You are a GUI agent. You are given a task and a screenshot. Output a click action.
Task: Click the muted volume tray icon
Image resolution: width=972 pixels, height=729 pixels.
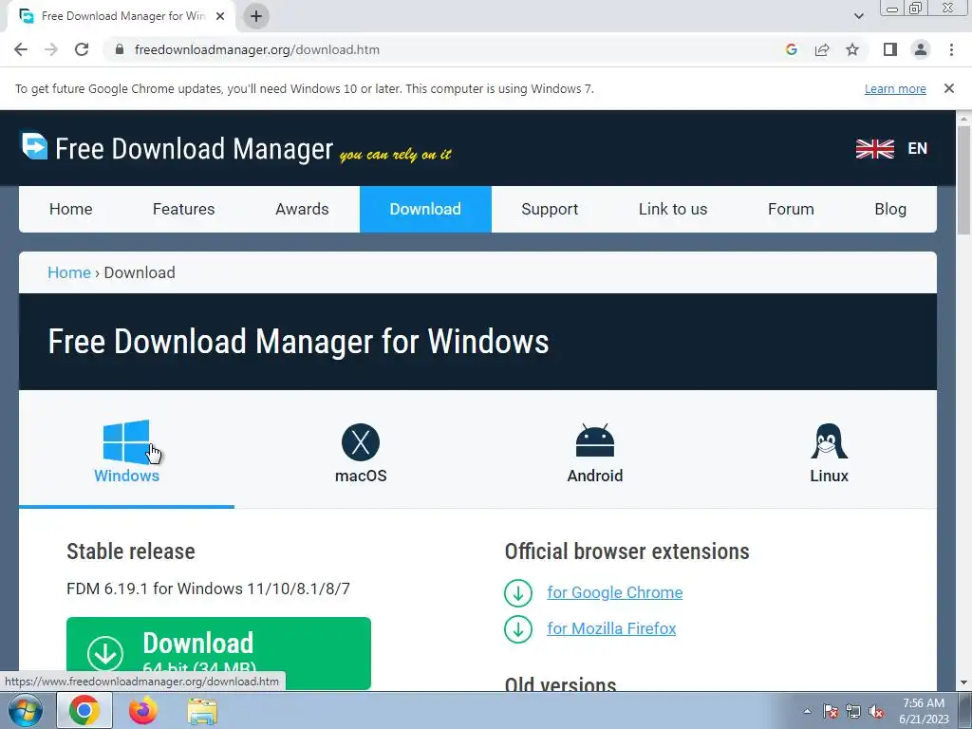[876, 711]
